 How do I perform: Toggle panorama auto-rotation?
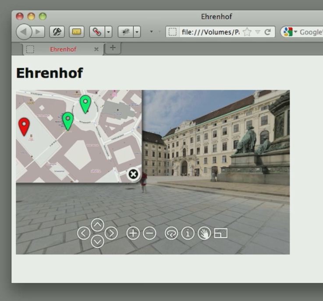(171, 233)
